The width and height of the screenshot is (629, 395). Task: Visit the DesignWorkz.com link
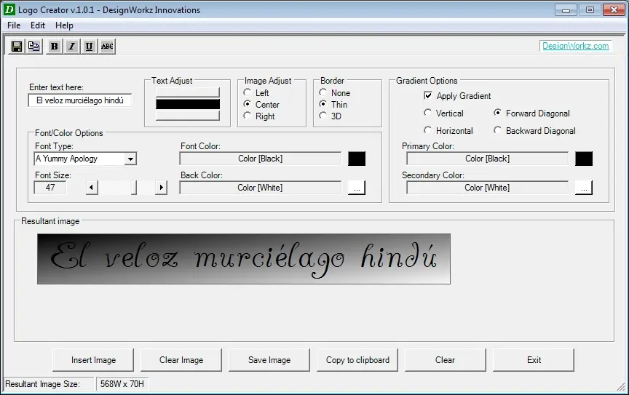575,46
